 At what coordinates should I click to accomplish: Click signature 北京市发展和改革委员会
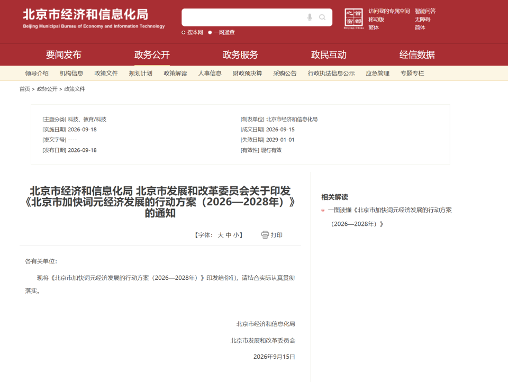[x=263, y=341]
